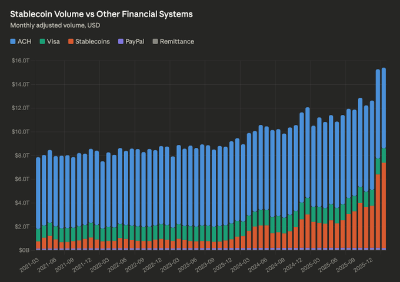Click the orange Stablecoins segment of the last bar
Viewport: 400px width, 282px height.
click(x=384, y=206)
